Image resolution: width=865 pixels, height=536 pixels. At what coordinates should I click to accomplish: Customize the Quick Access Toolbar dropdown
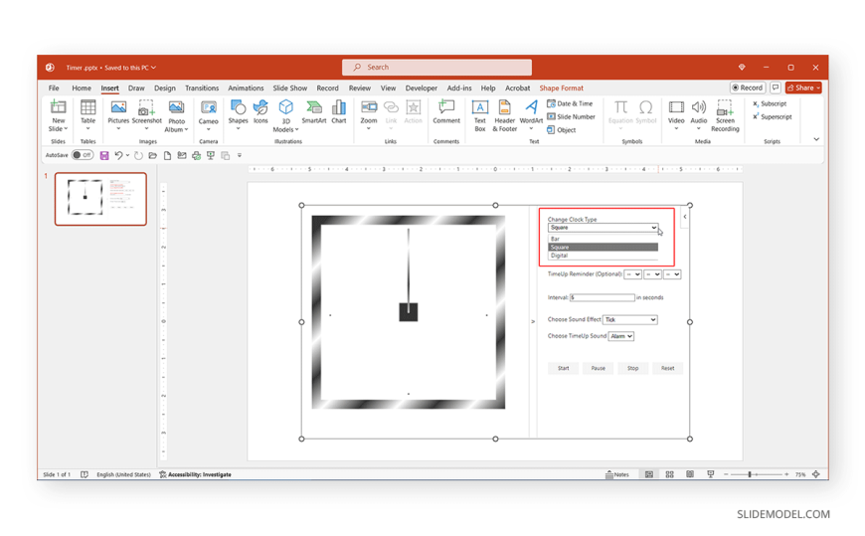240,156
